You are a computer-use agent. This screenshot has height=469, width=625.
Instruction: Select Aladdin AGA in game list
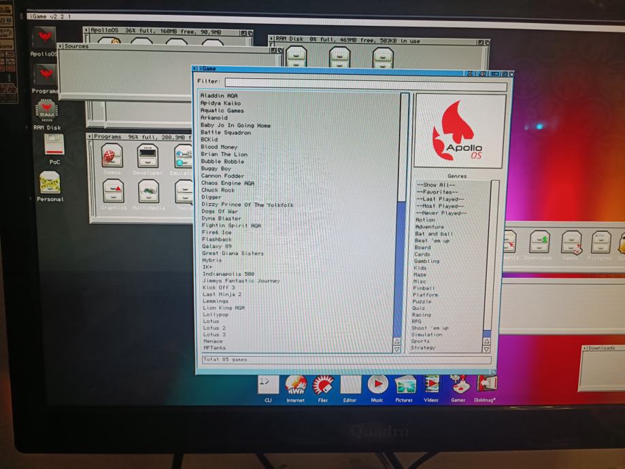[219, 96]
